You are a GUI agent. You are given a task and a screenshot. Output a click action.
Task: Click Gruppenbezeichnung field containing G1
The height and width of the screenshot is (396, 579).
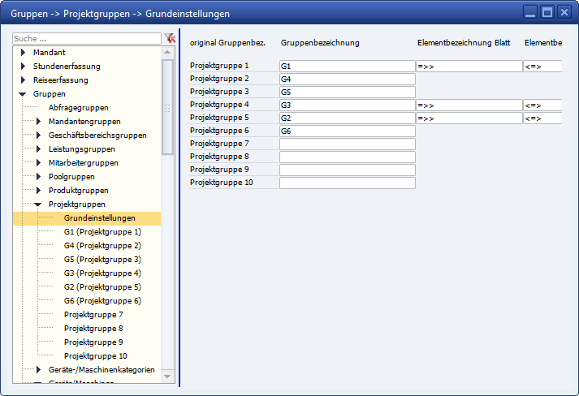coord(347,67)
